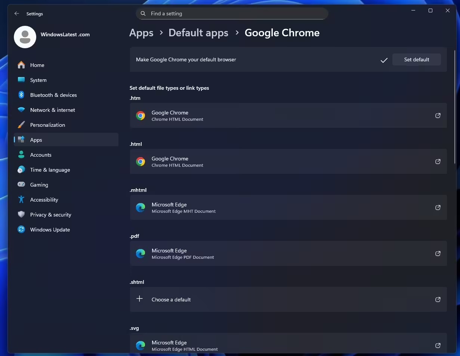
Task: Go to Bluetooth & devices settings
Action: point(53,95)
